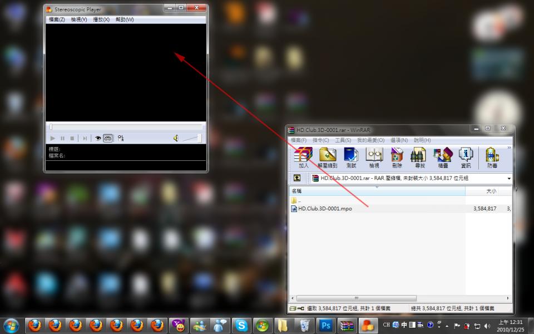Mute audio with the speaker icon
This screenshot has height=334, width=534.
click(176, 138)
